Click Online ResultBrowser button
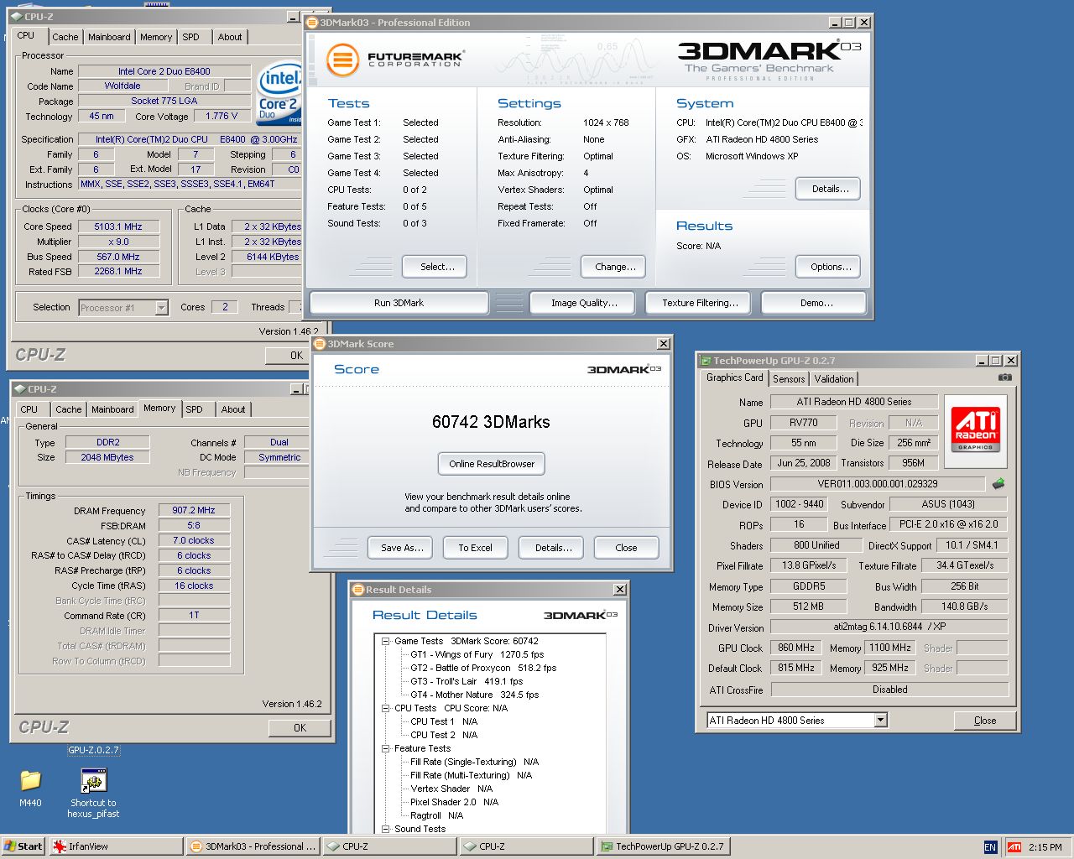The width and height of the screenshot is (1074, 859). [492, 464]
